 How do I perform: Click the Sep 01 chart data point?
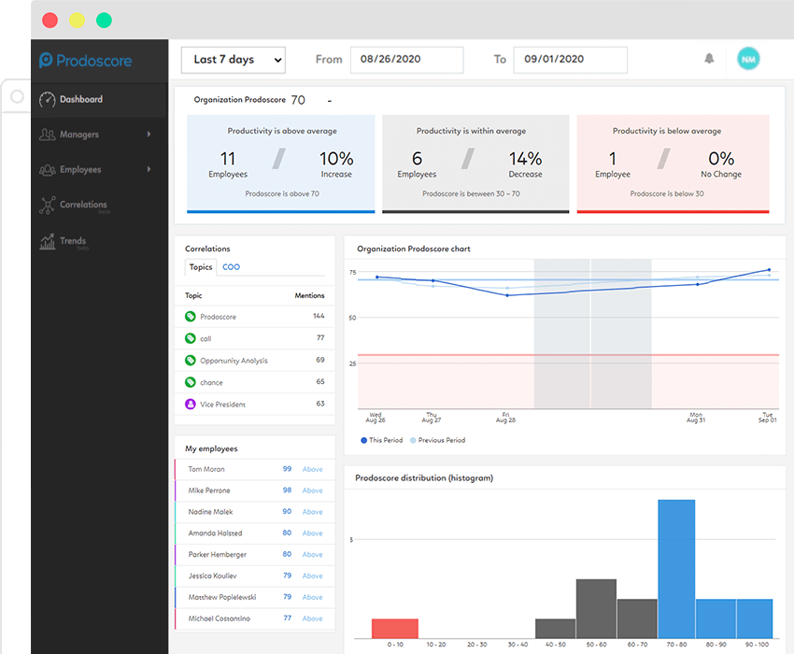coord(769,270)
